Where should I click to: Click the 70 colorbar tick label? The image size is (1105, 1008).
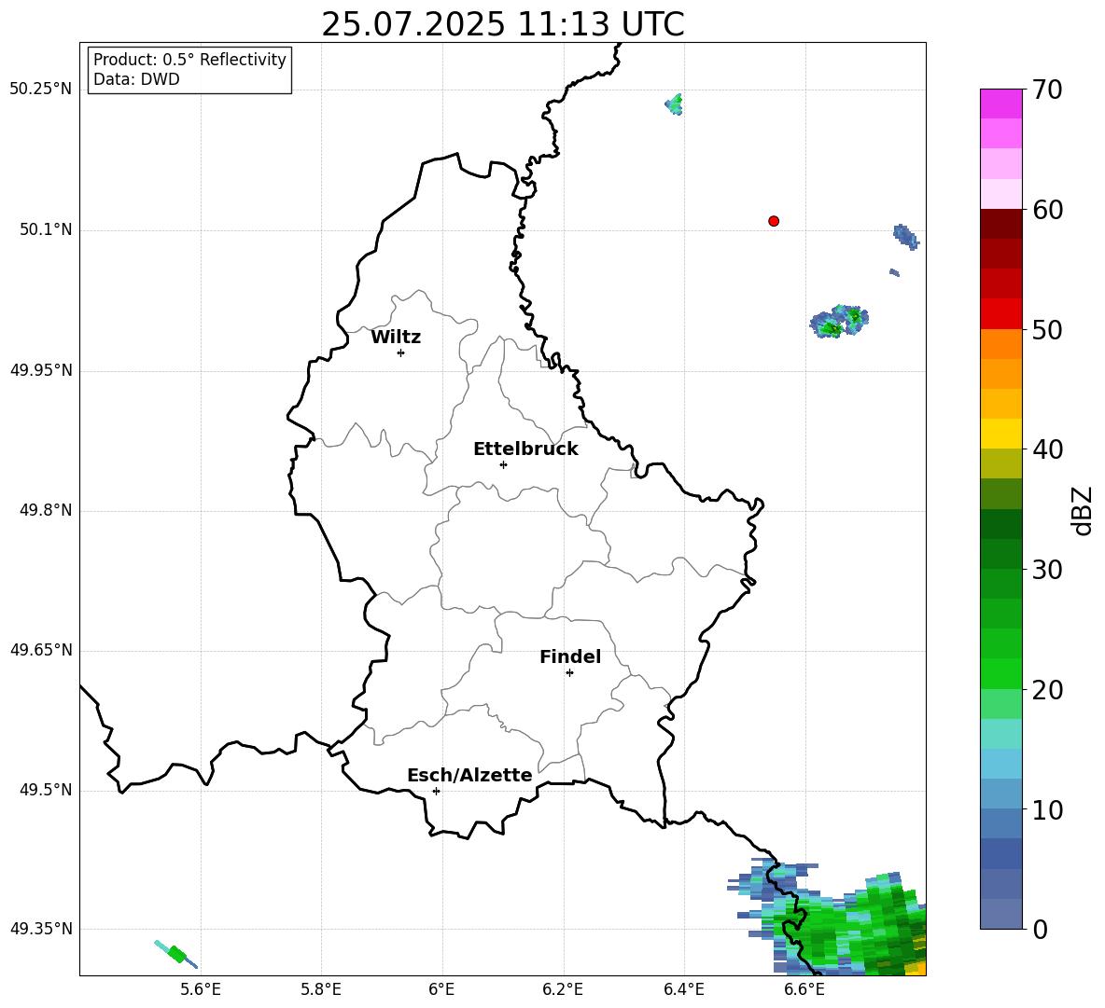[1047, 90]
